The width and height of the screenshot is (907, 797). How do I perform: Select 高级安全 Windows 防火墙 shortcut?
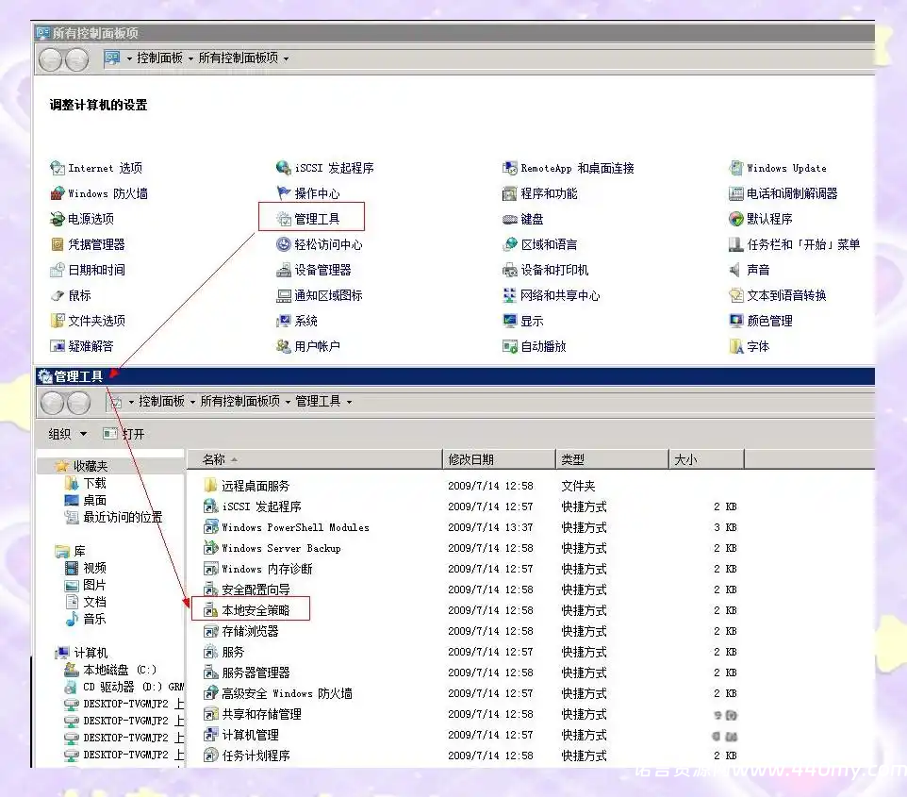point(277,694)
